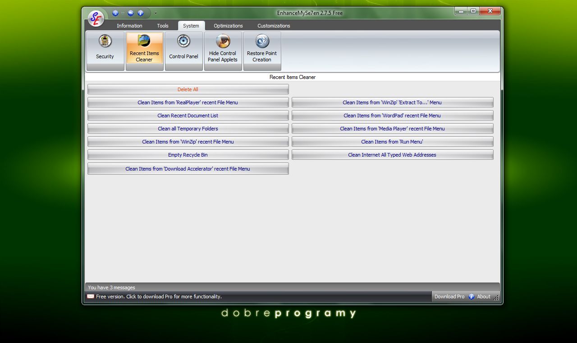Click Clean Recent Document List

coord(188,116)
